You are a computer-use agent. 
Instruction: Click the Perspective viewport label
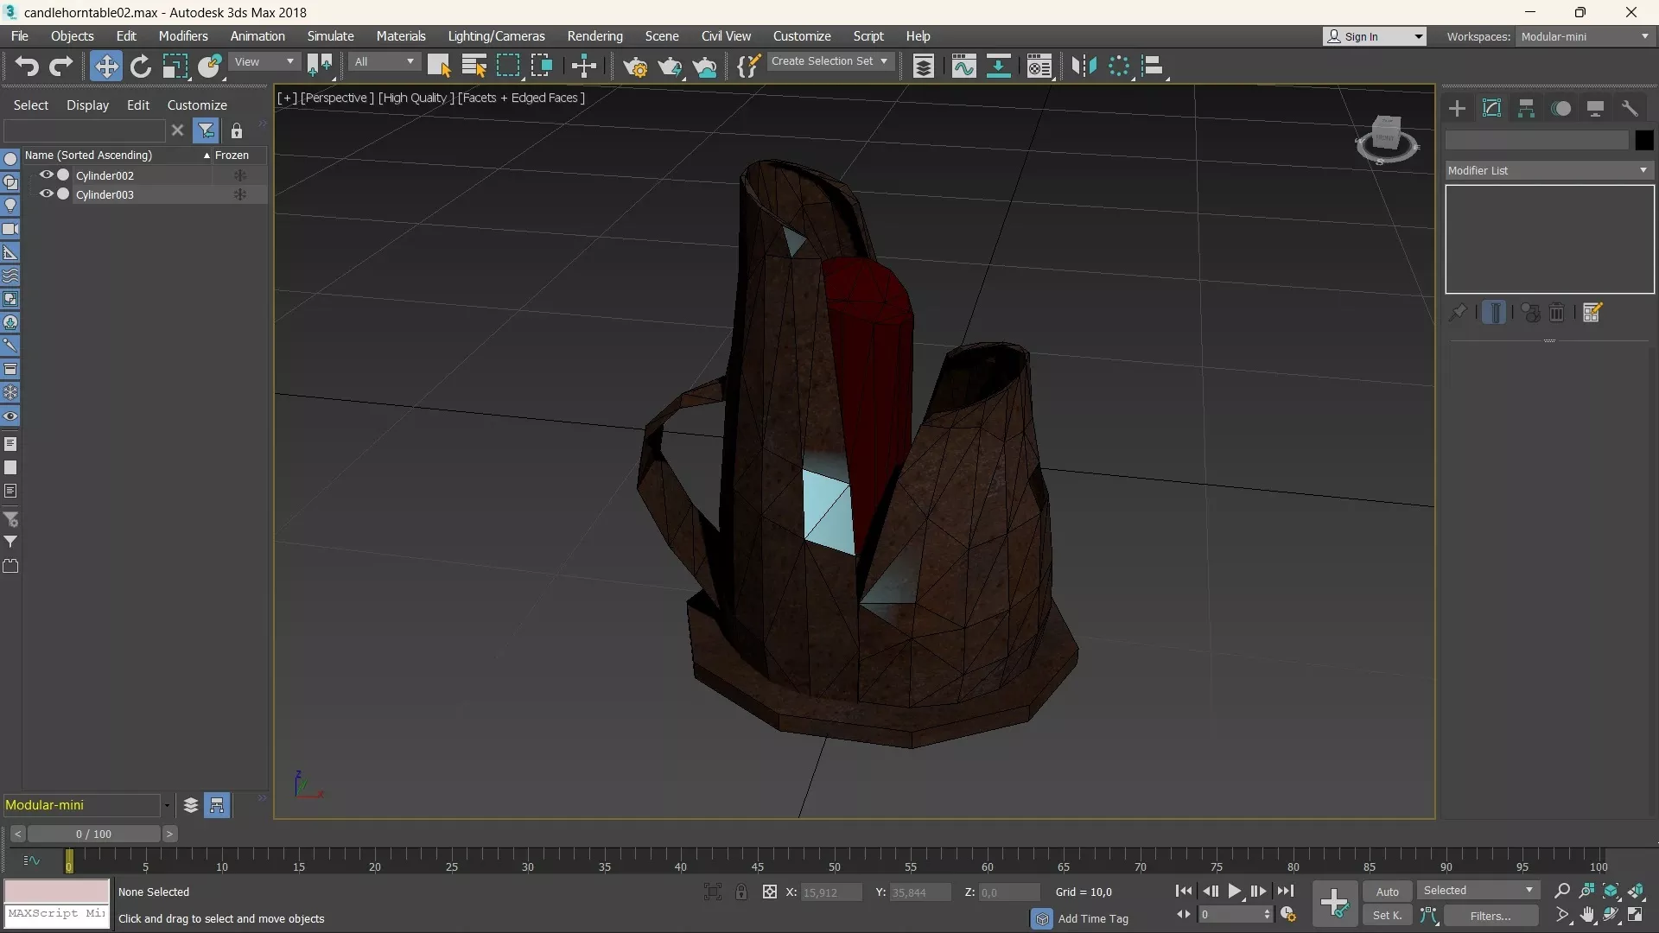(337, 98)
